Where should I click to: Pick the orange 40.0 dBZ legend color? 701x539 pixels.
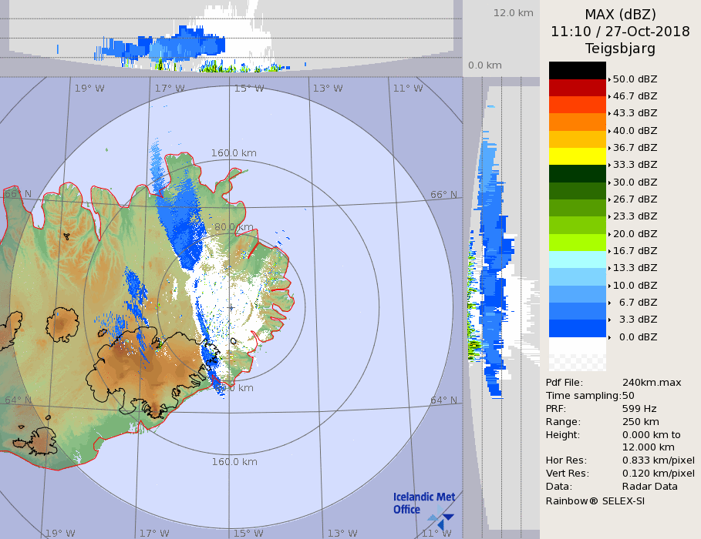(577, 122)
